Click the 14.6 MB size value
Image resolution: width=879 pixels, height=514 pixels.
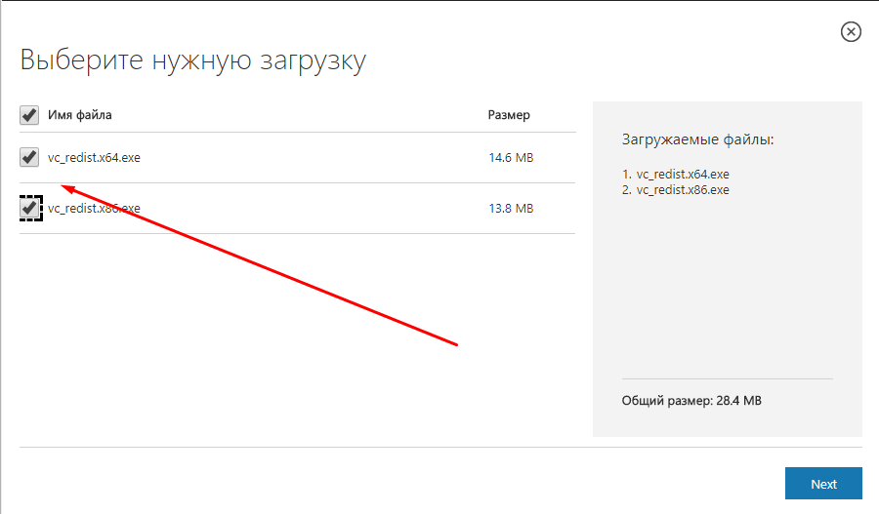pyautogui.click(x=511, y=157)
